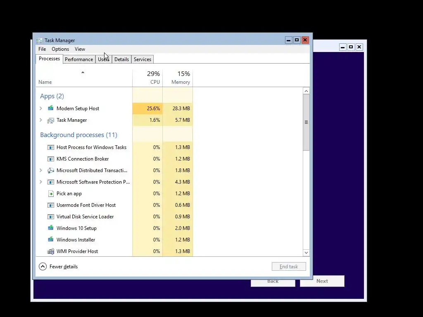Expand Microsoft Distributed Transaction entry
Image resolution: width=423 pixels, height=317 pixels.
[x=41, y=170]
